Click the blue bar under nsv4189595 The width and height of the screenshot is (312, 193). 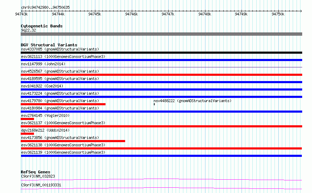(161, 82)
